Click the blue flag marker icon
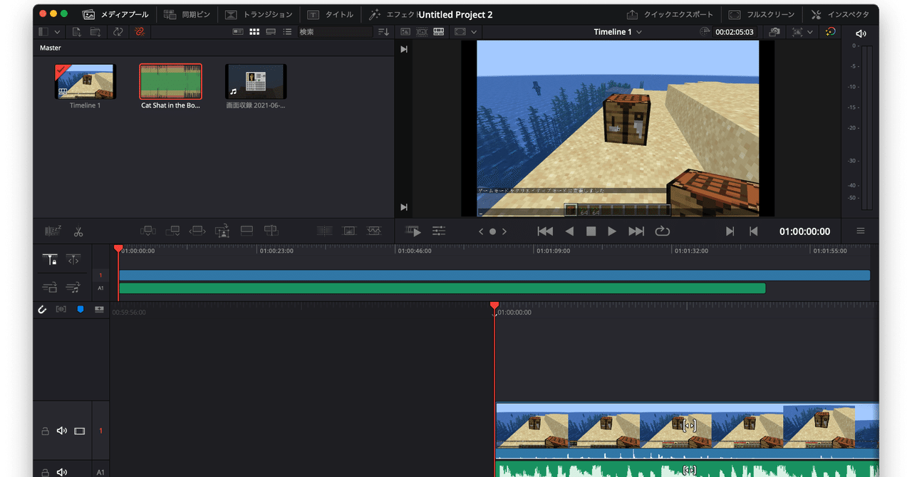Viewport: 912px width, 477px height. click(x=81, y=309)
